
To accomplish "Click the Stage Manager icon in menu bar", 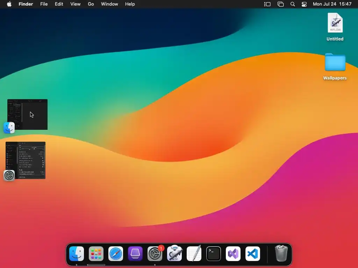I will (280, 4).
